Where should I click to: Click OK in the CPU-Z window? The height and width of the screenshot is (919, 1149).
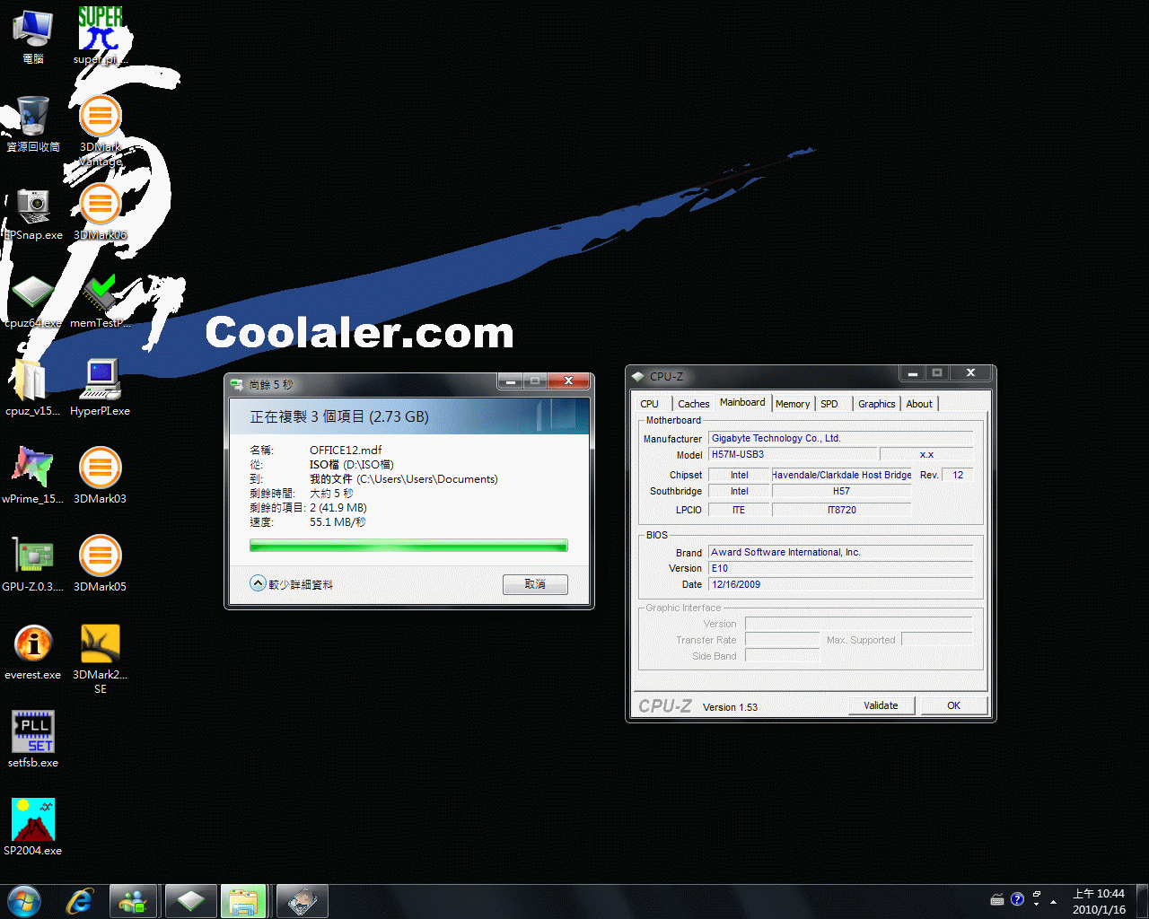point(953,705)
